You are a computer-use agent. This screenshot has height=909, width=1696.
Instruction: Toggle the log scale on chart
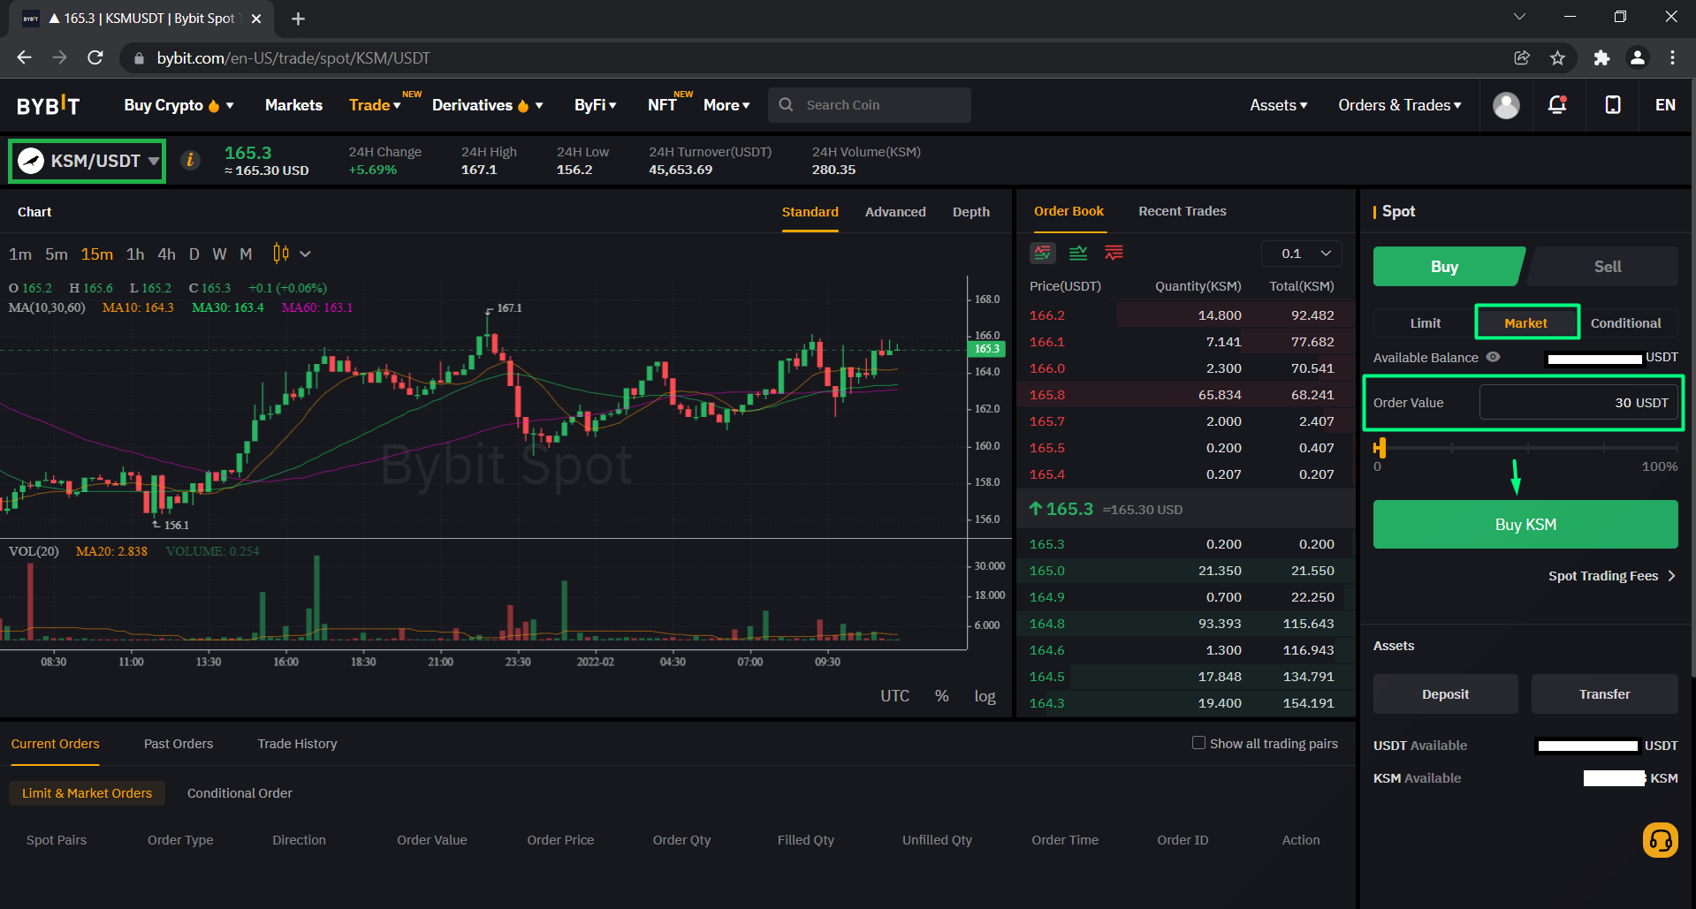point(985,696)
